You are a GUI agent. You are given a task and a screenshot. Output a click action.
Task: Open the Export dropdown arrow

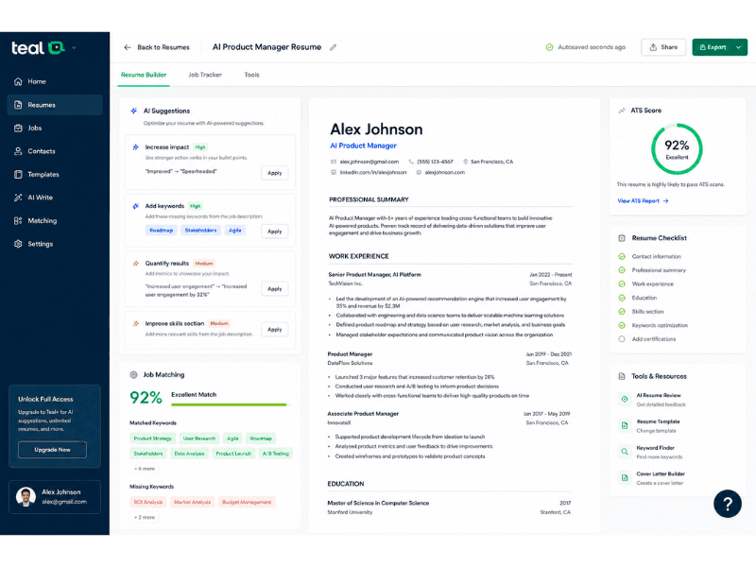click(739, 47)
